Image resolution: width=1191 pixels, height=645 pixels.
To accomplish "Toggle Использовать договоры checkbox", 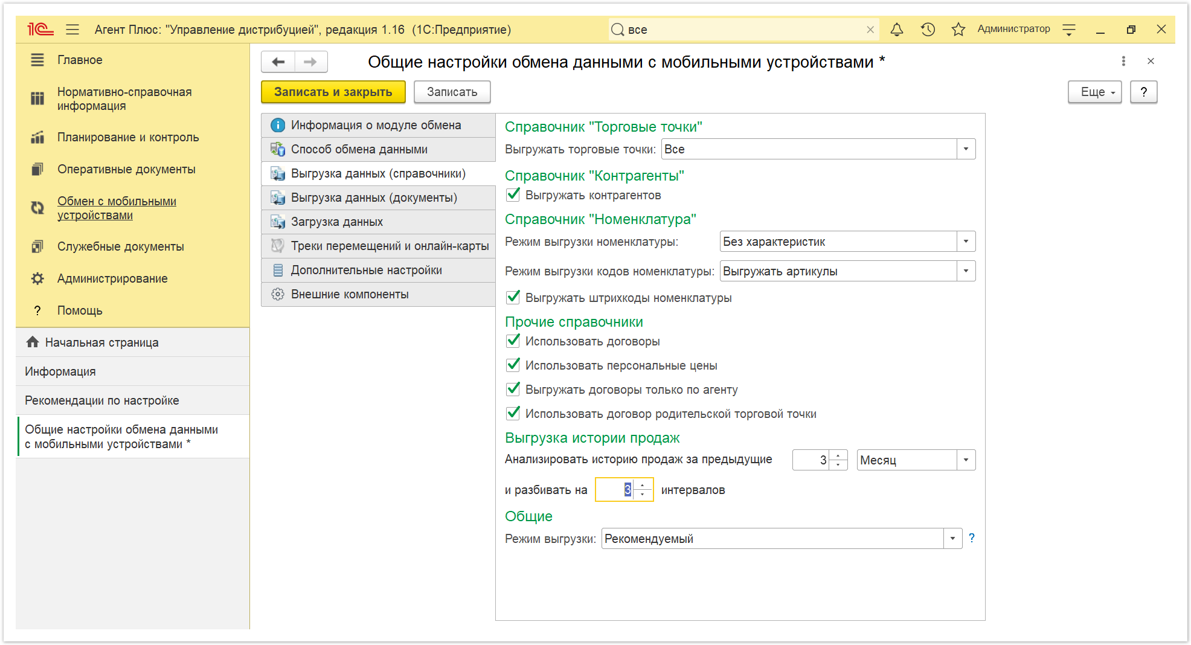I will pos(513,341).
